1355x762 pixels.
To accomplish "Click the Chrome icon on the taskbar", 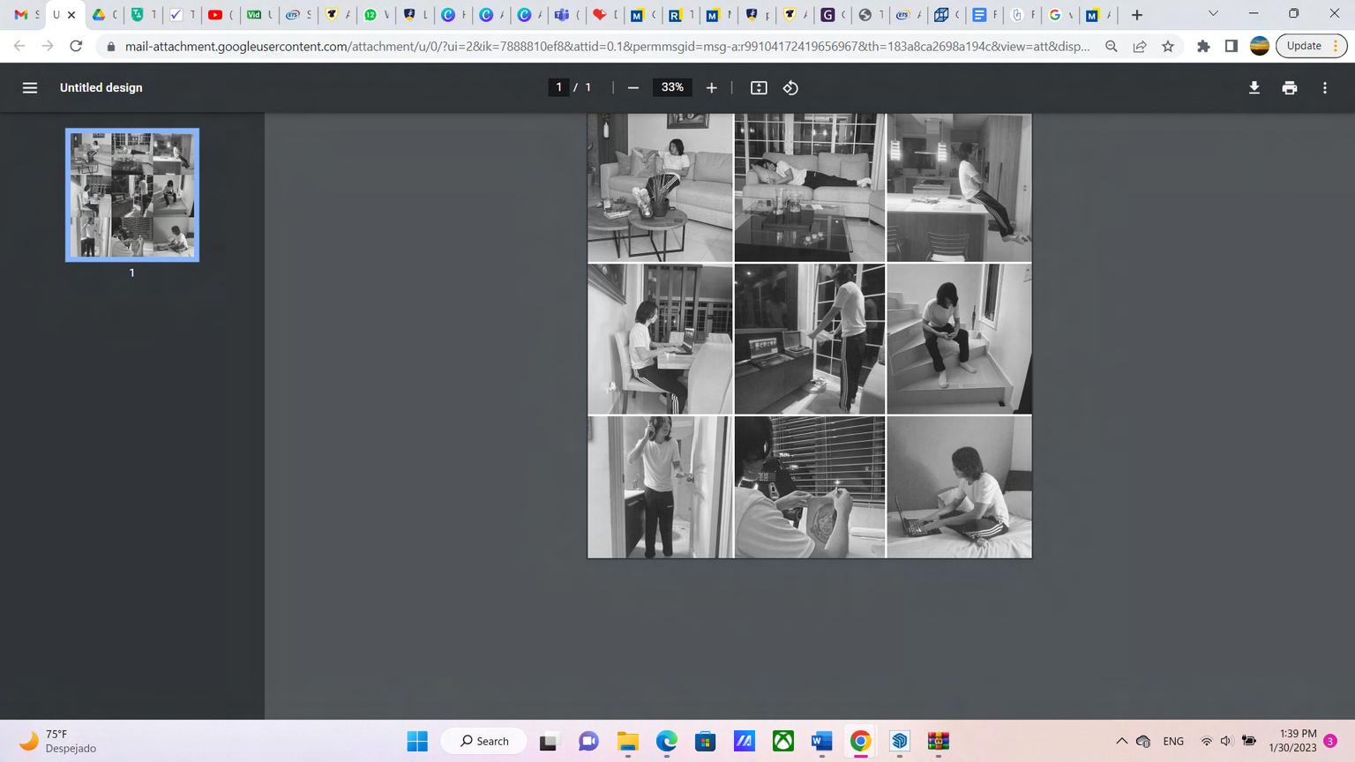I will click(x=860, y=741).
